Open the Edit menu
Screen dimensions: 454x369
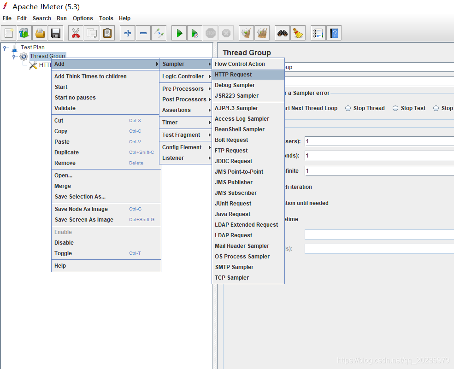[x=22, y=18]
